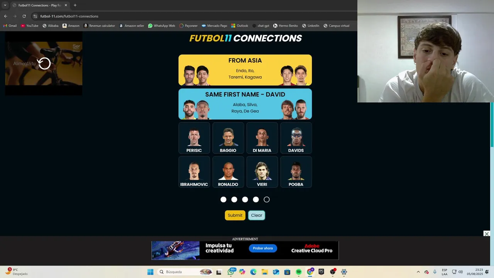Open the Gmail bookmark
494x278 pixels.
(x=10, y=26)
